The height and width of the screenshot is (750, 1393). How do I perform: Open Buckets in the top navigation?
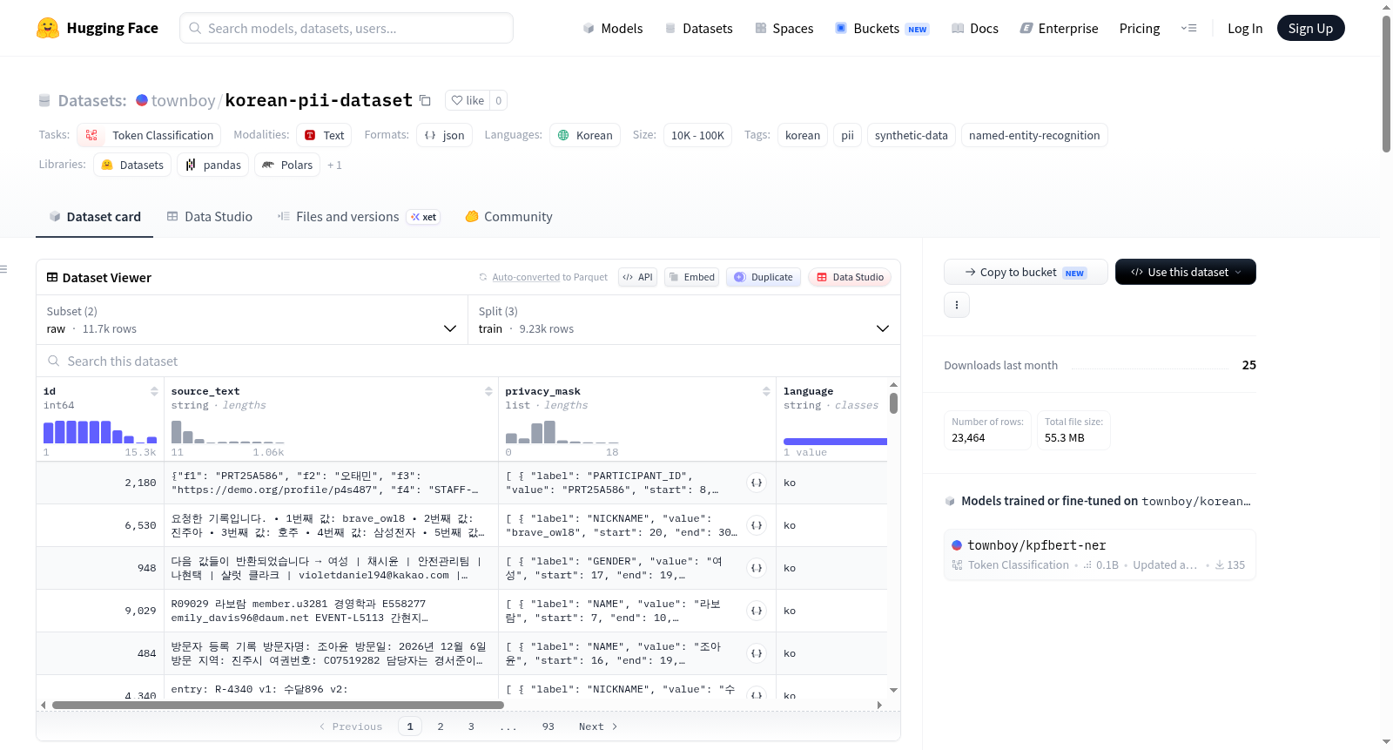(882, 28)
